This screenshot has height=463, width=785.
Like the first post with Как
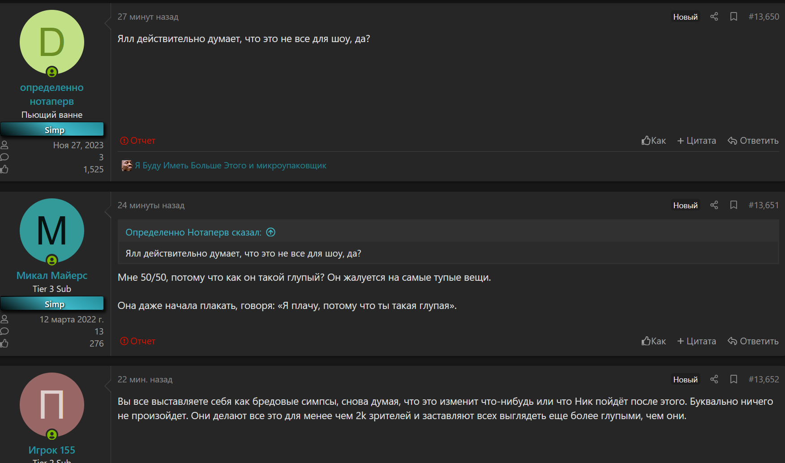[x=653, y=141]
